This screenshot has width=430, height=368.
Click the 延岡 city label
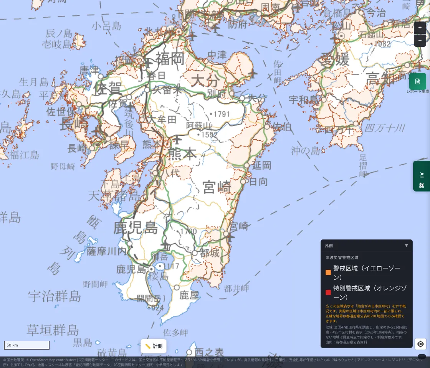262,165
